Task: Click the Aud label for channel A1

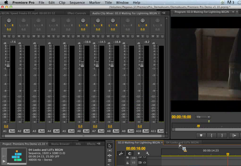Action: click(x=12, y=131)
